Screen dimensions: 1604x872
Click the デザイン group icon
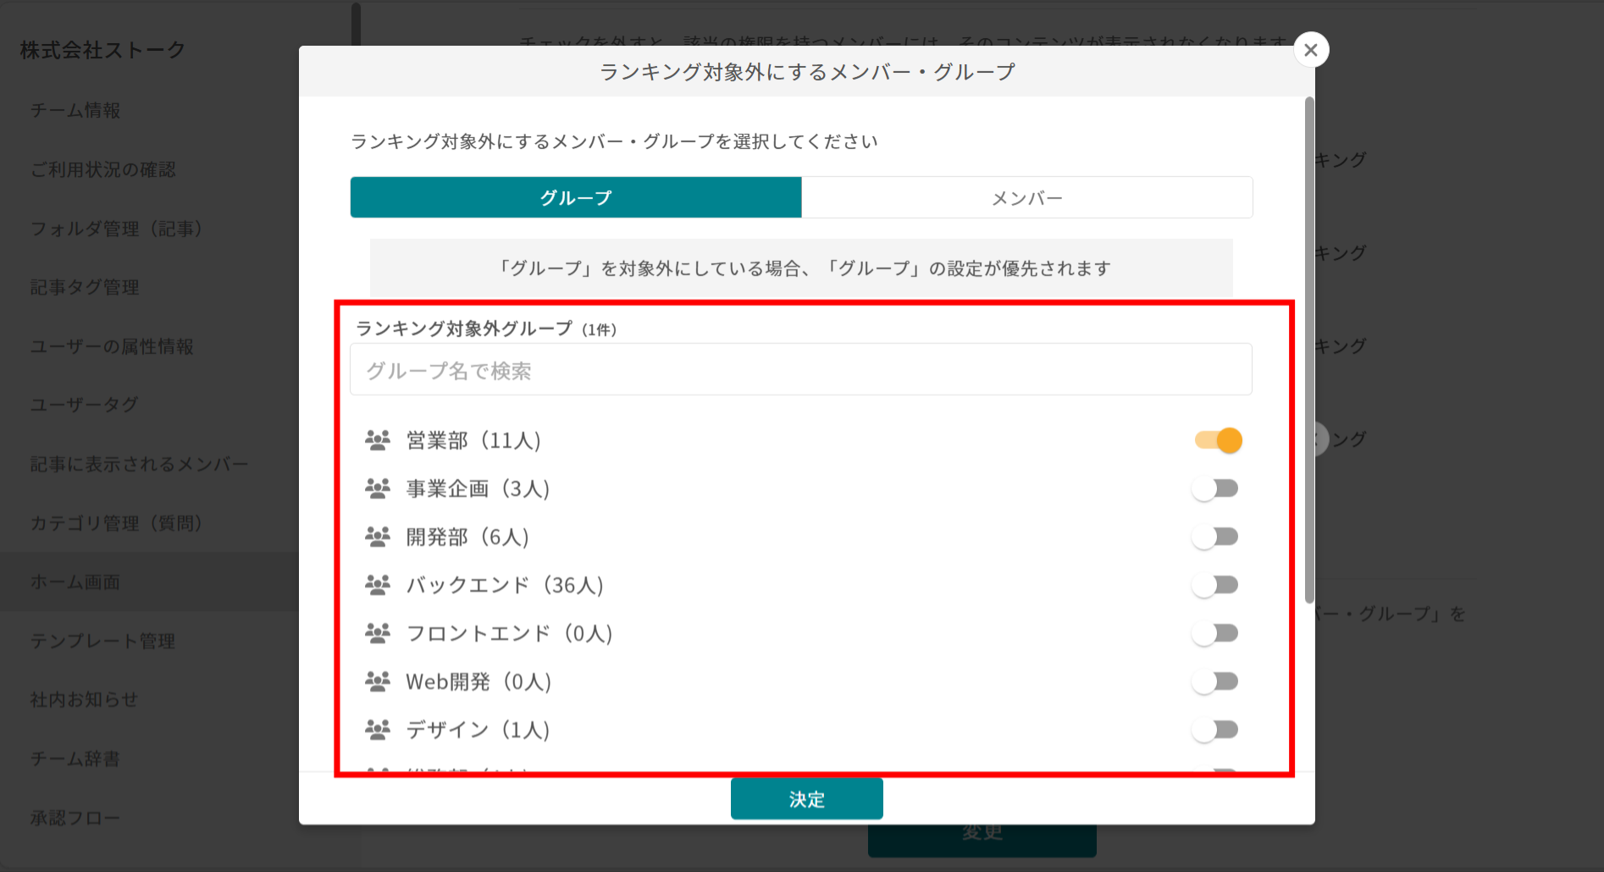pos(379,729)
